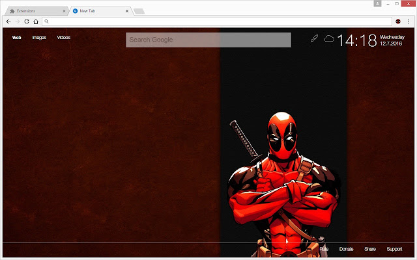Image resolution: width=417 pixels, height=260 pixels.
Task: Open the user profile icon in title bar
Action: coord(377,3)
